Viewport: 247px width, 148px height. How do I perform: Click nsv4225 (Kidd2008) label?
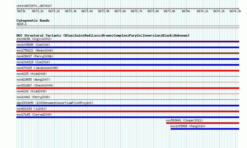click(32, 74)
